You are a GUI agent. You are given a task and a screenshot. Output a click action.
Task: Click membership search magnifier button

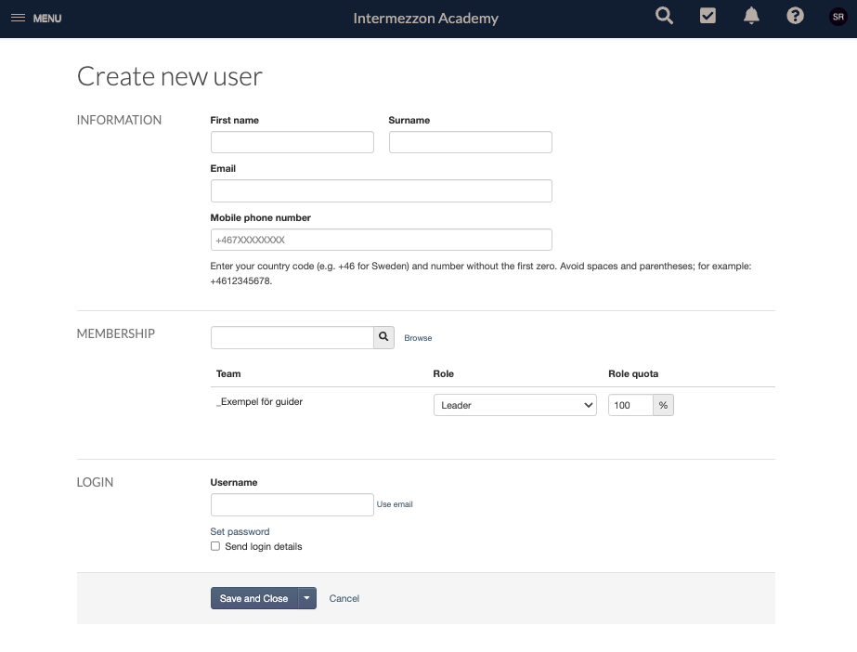tap(383, 338)
